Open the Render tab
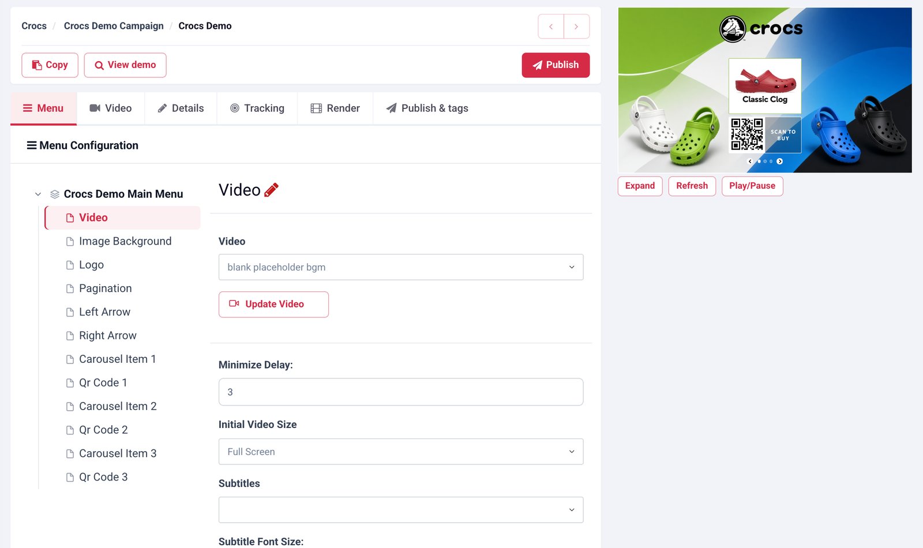923x548 pixels. 335,108
